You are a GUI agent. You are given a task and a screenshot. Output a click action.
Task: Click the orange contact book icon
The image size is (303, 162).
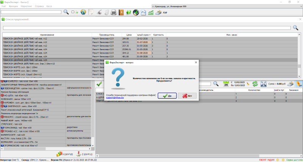(x=121, y=12)
